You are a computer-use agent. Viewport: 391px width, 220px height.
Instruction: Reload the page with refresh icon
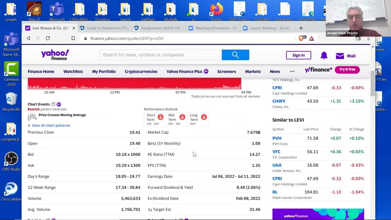coord(48,38)
